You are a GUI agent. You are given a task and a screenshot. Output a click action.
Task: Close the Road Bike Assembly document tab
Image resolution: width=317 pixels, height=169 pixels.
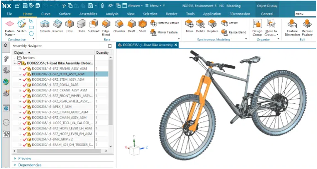176,45
